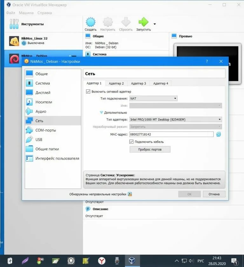
Task: Open Тип адаптера Intel PRO/1000 dropdown
Action: tap(176, 120)
